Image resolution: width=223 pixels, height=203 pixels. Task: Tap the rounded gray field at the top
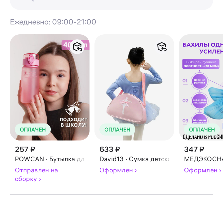[x=111, y=5]
